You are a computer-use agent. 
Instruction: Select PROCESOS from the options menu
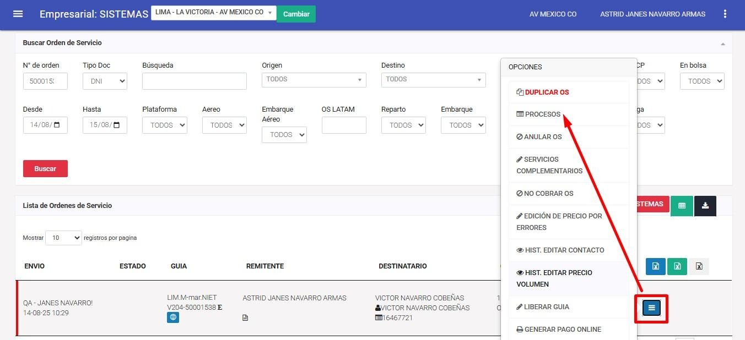point(542,114)
